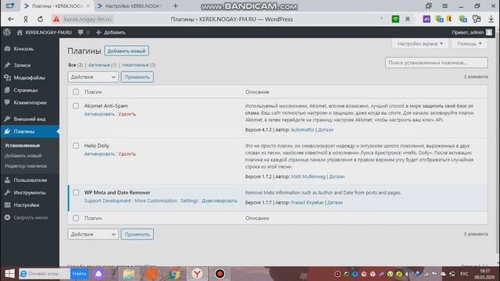Open the Записи menu item
500x281 pixels.
30,65
